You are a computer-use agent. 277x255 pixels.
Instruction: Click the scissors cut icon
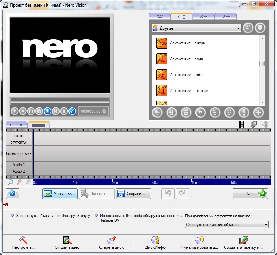[x=64, y=111]
